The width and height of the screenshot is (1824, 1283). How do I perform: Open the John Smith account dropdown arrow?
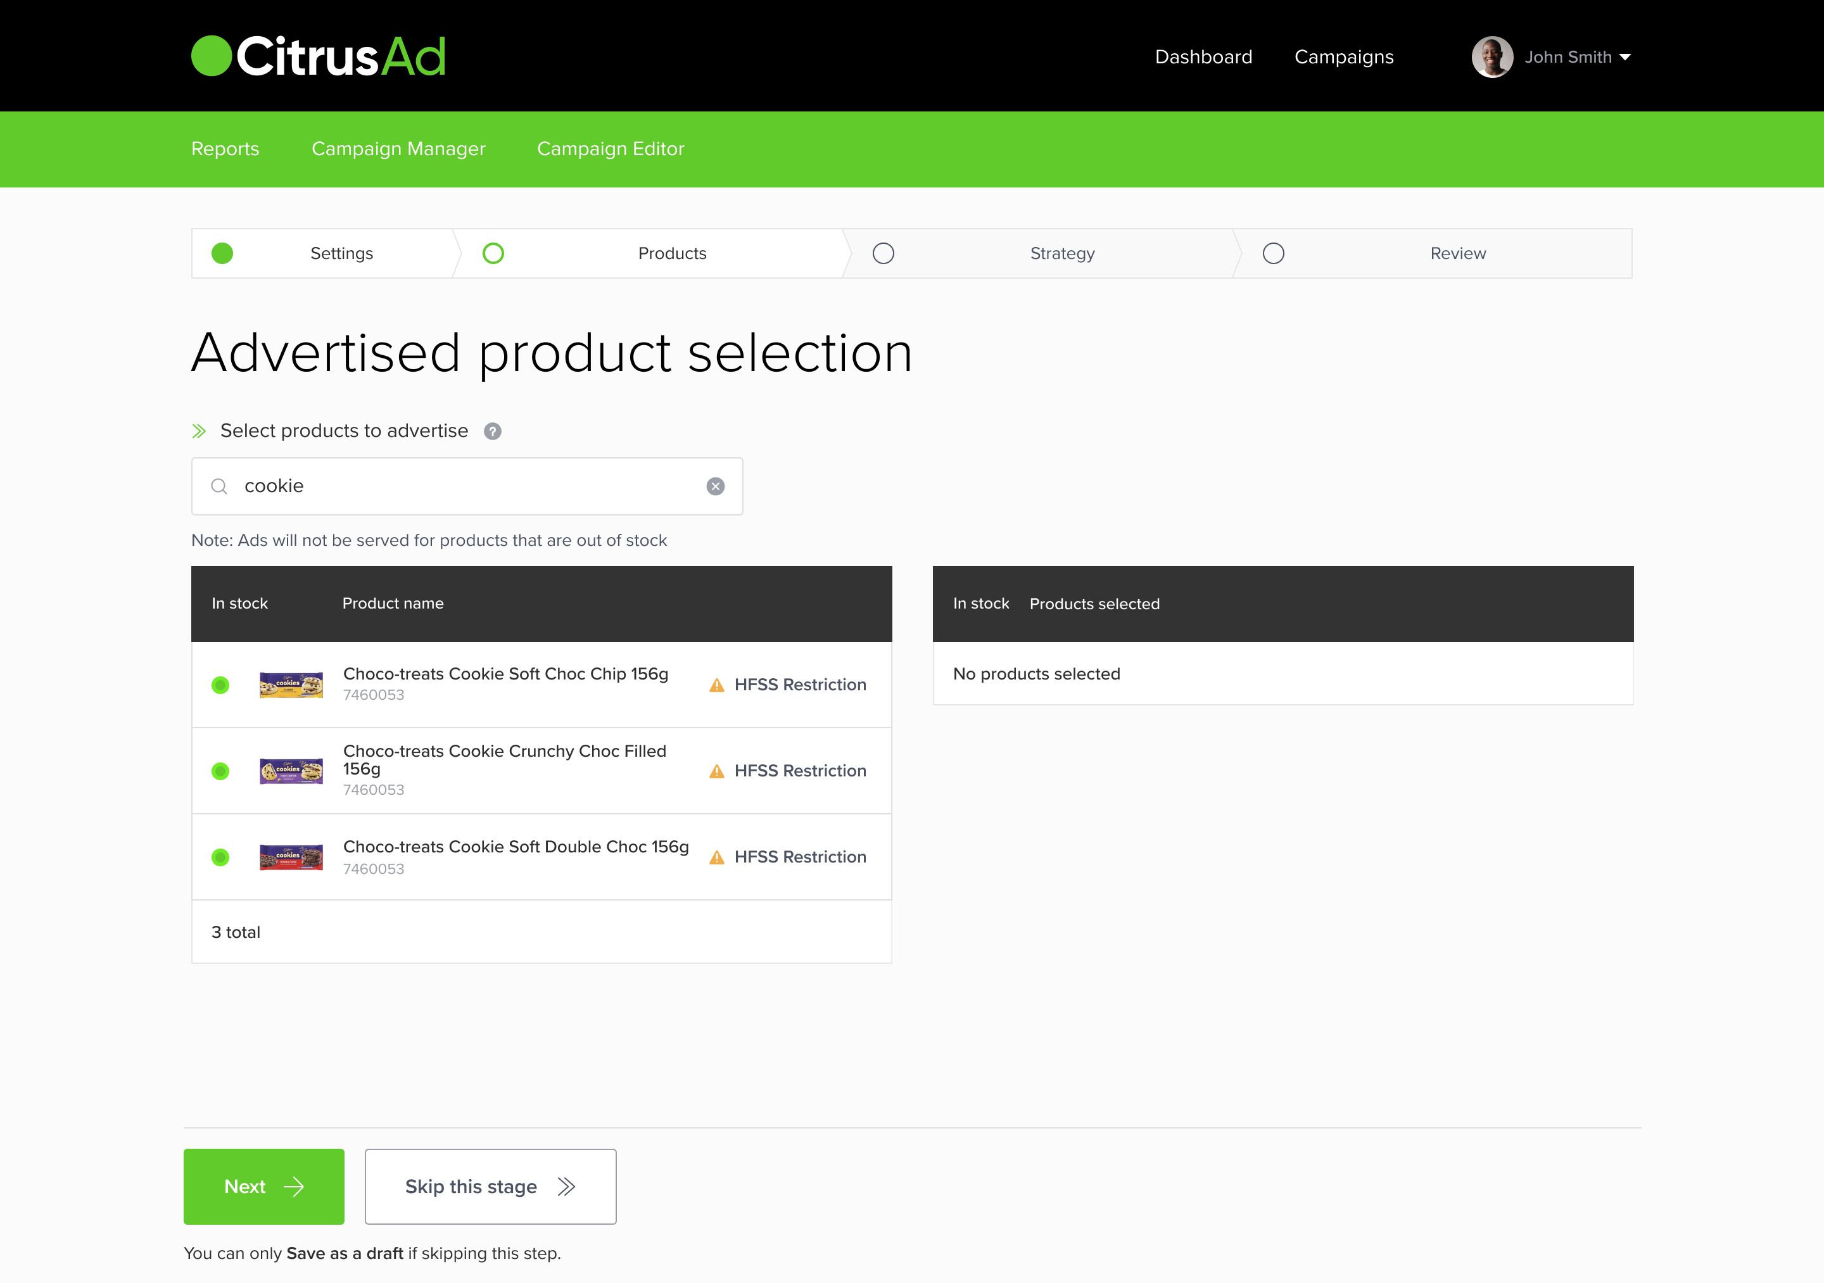pyautogui.click(x=1625, y=57)
